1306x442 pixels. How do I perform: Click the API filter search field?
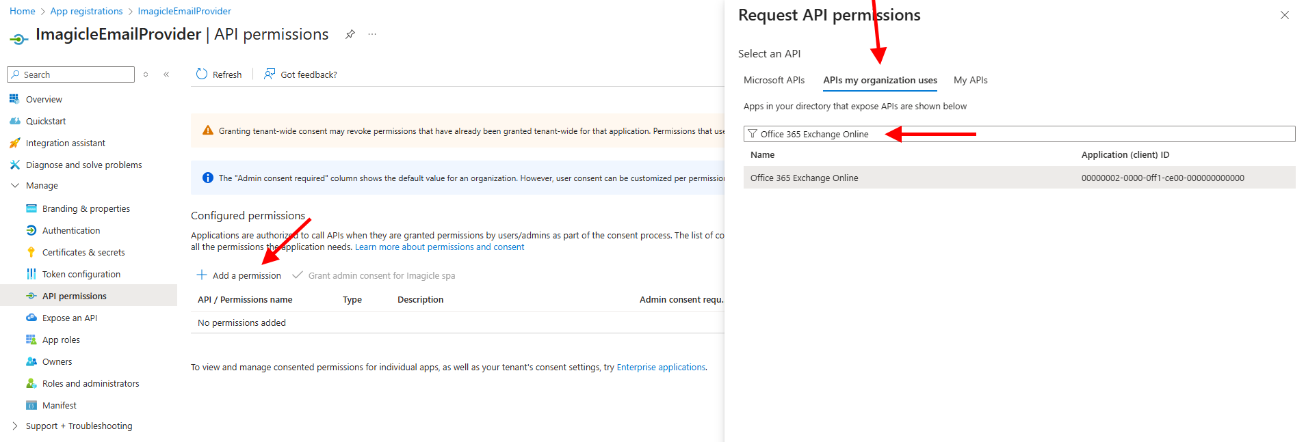(x=1095, y=134)
